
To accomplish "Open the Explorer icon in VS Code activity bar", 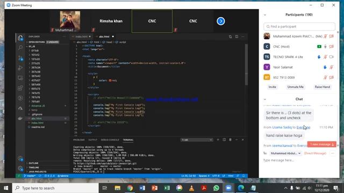I will point(20,38).
